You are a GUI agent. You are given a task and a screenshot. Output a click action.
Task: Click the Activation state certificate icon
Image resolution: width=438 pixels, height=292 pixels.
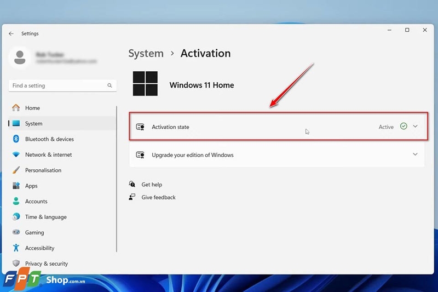[140, 127]
